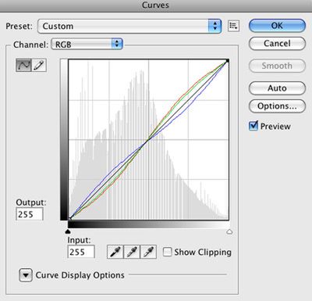
Task: Click the Output value field
Action: [x=30, y=214]
